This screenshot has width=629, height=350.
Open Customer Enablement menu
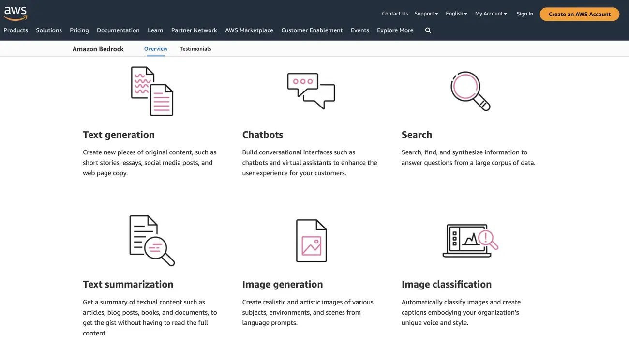[x=312, y=30]
